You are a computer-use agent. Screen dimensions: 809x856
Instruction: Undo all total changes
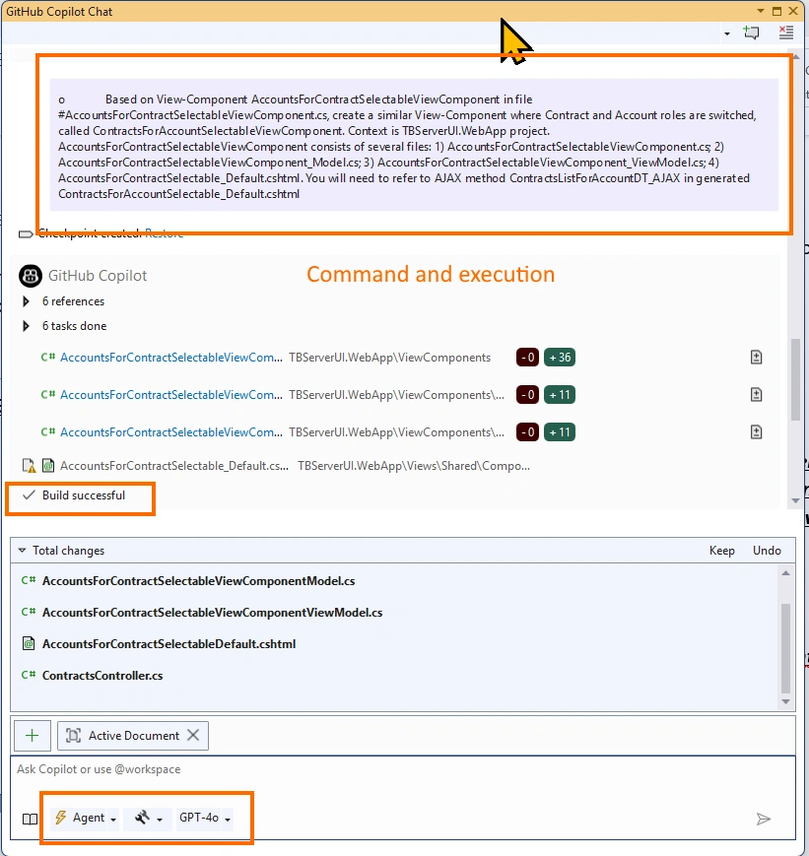[767, 551]
